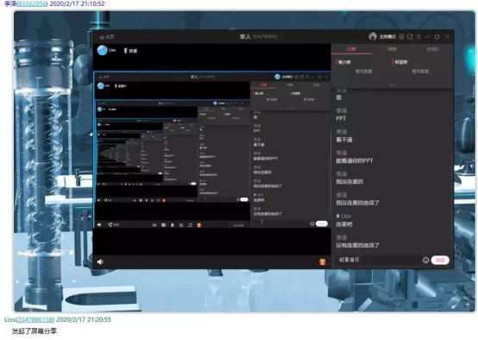Mute the room speaker volume icon
The width and height of the screenshot is (478, 340).
coord(100,261)
